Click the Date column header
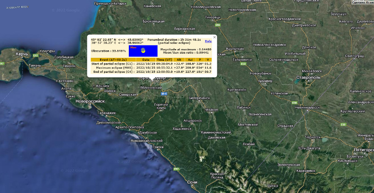The image size is (374, 193). coord(145,60)
